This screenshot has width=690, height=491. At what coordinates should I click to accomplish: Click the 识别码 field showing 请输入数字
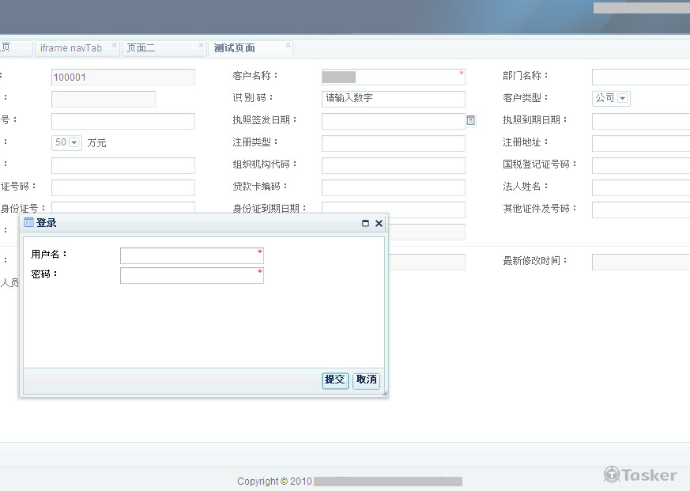[393, 99]
